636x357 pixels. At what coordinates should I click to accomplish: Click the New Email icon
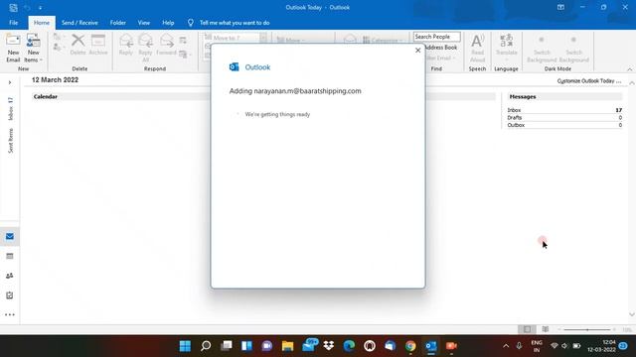[x=13, y=48]
